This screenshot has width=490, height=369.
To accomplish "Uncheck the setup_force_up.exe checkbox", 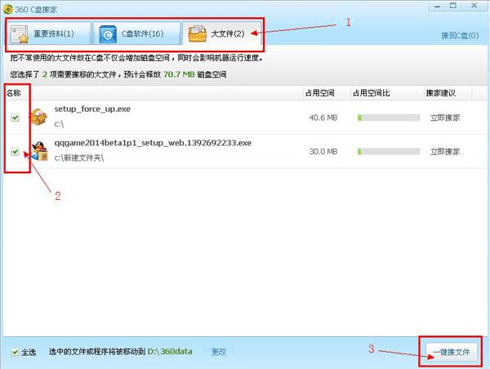I will [15, 118].
